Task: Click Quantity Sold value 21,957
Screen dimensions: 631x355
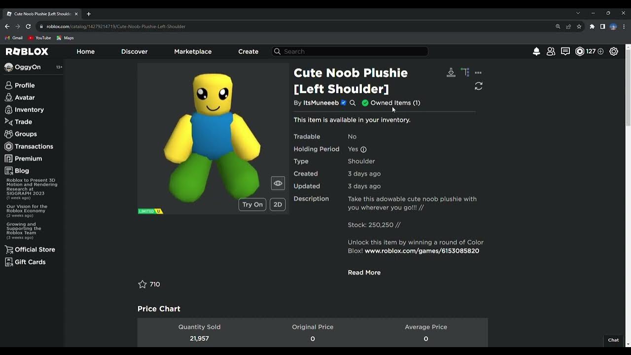Action: 199,339
